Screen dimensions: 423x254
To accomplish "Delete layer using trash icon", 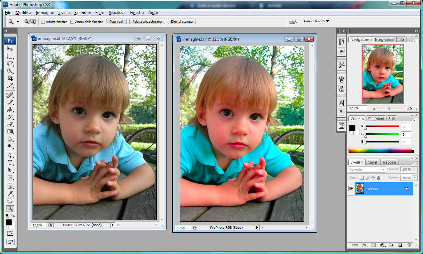I will pyautogui.click(x=409, y=245).
